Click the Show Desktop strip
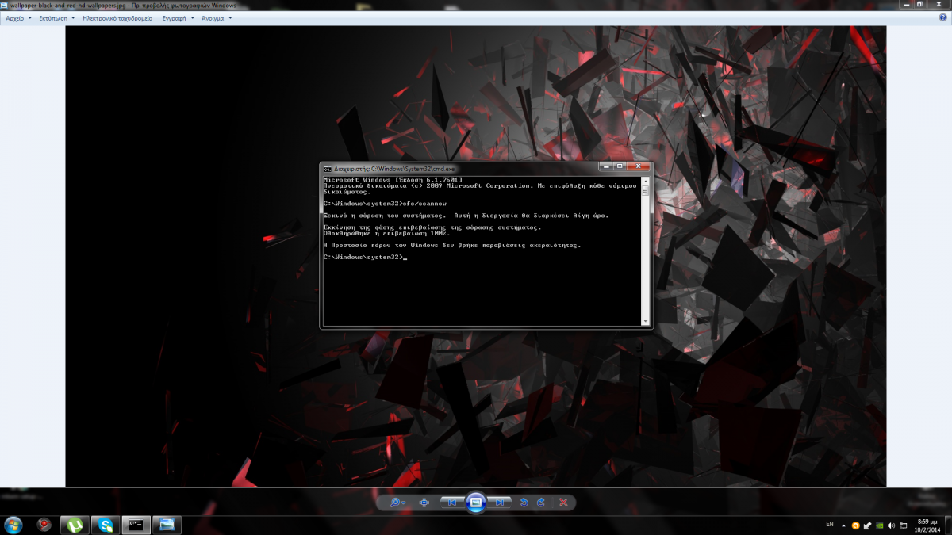The image size is (952, 535). click(948, 525)
